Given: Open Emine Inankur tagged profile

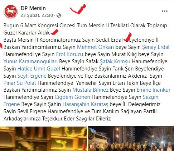Looking at the screenshot, I should (x=154, y=90).
